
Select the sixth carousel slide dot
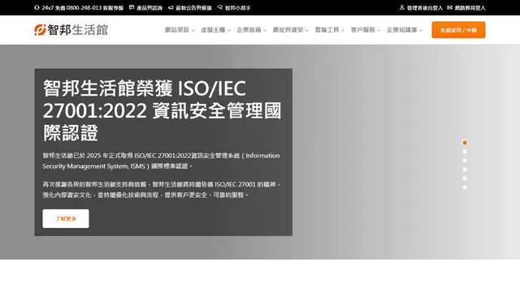tap(465, 187)
